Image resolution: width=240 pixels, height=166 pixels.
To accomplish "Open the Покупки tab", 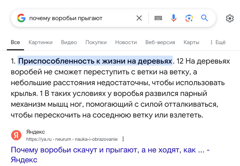I will [x=96, y=42].
